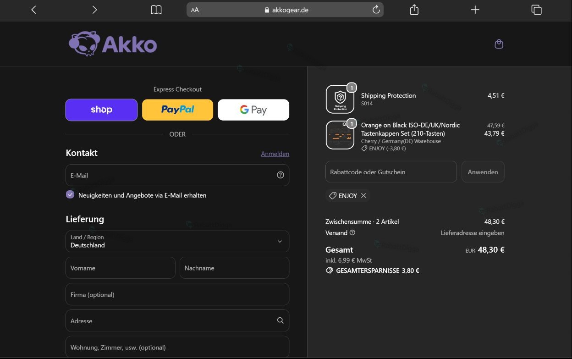Select the Shipping Protection price 4,51 €
Image resolution: width=572 pixels, height=359 pixels.
point(496,95)
